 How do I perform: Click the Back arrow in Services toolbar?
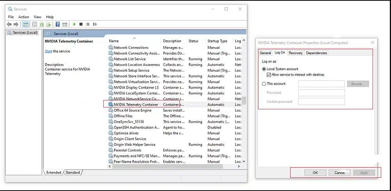pyautogui.click(x=9, y=24)
